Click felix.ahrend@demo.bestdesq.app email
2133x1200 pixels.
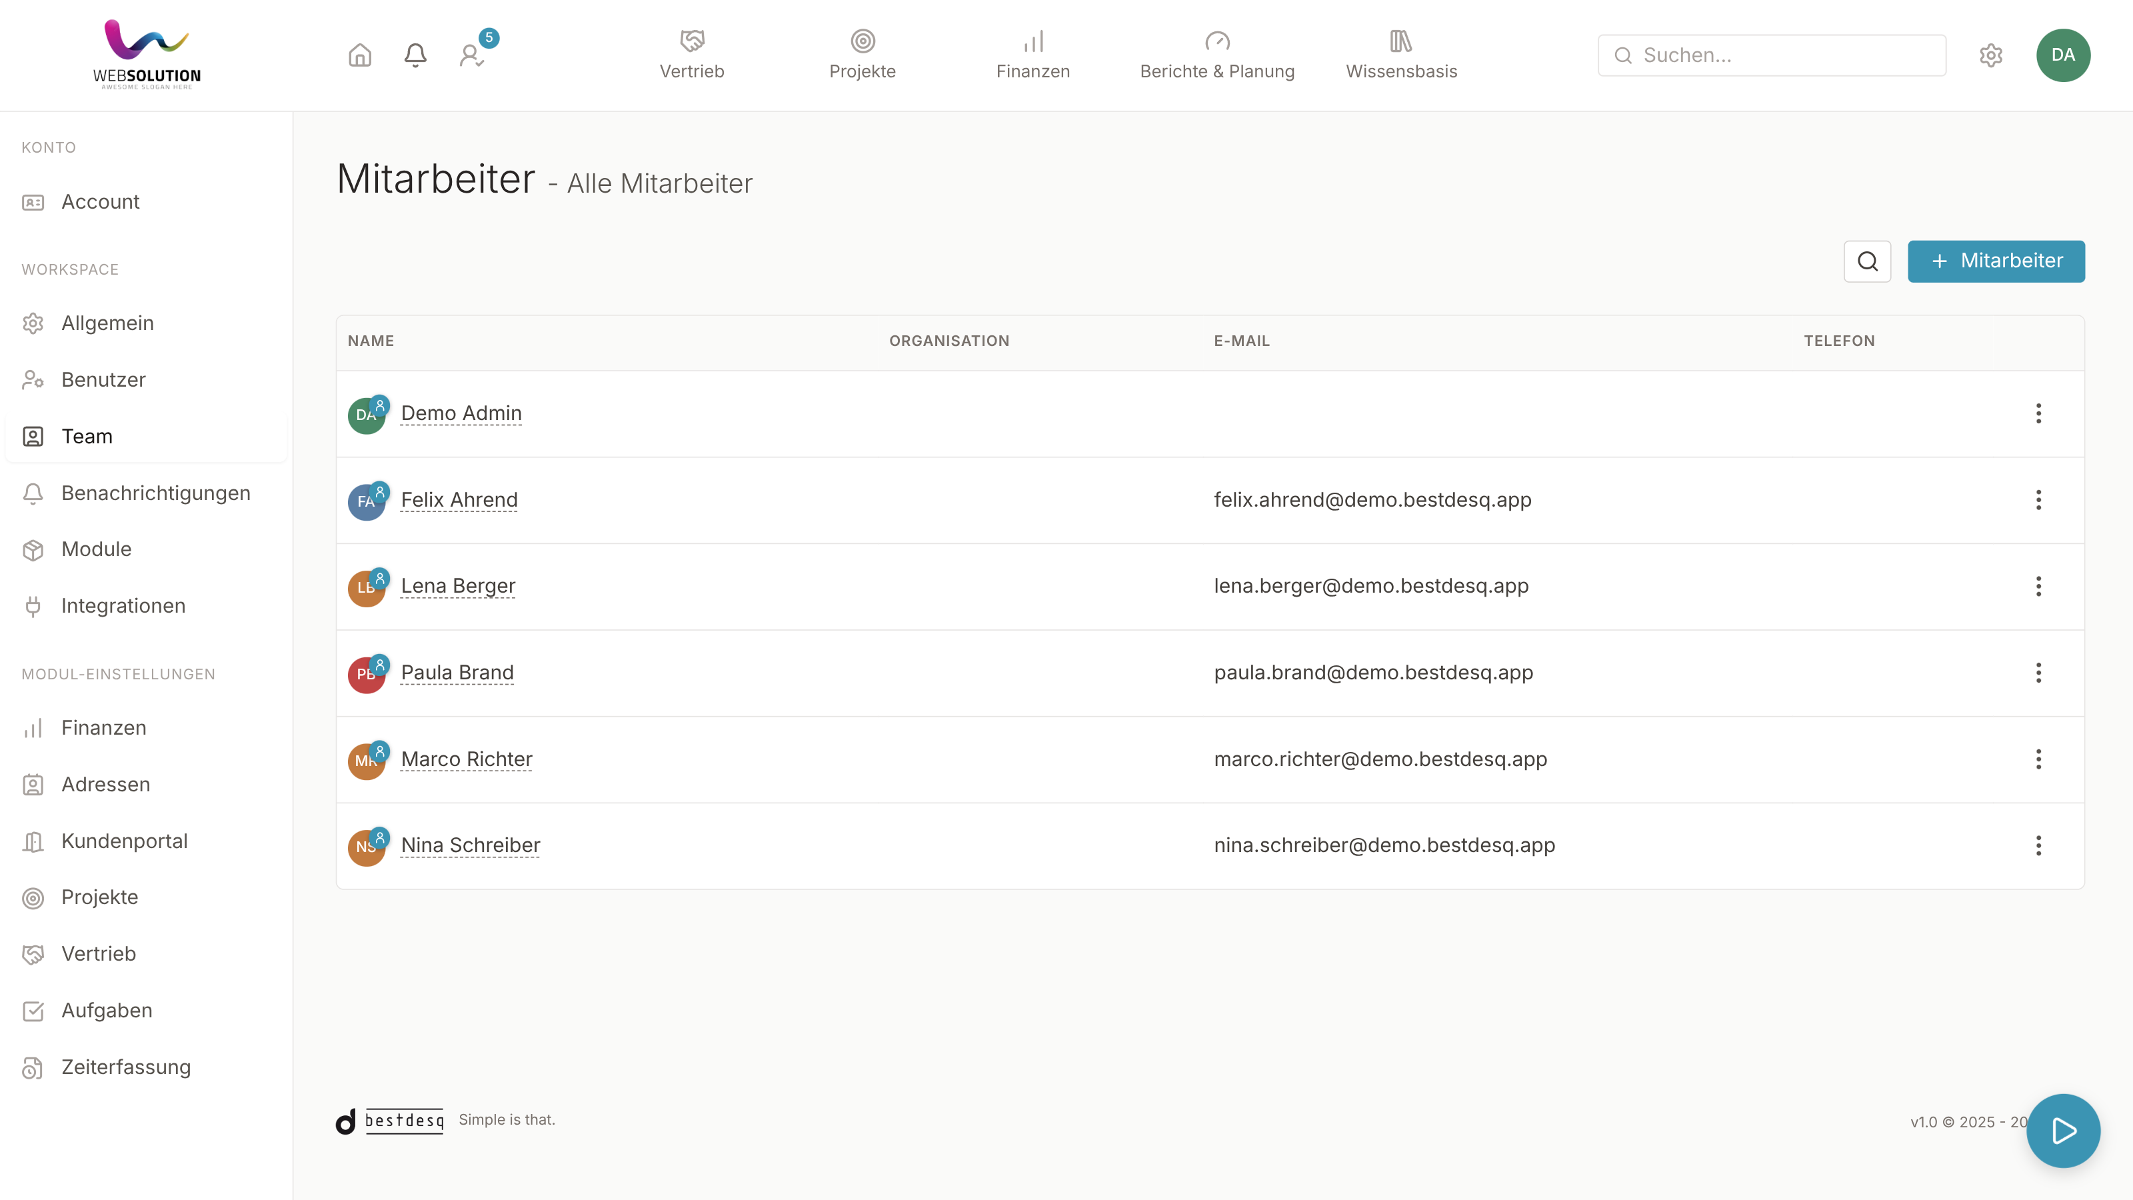[1373, 500]
